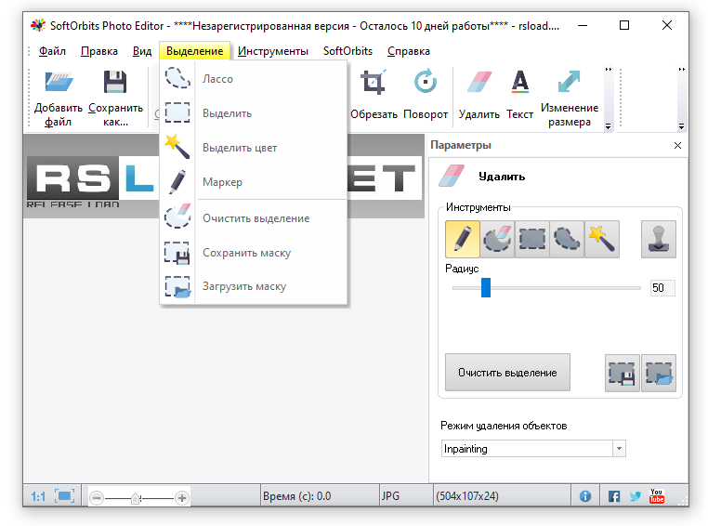708x526 pixels.
Task: Set zoom to 1:1 in status bar
Action: (x=38, y=496)
